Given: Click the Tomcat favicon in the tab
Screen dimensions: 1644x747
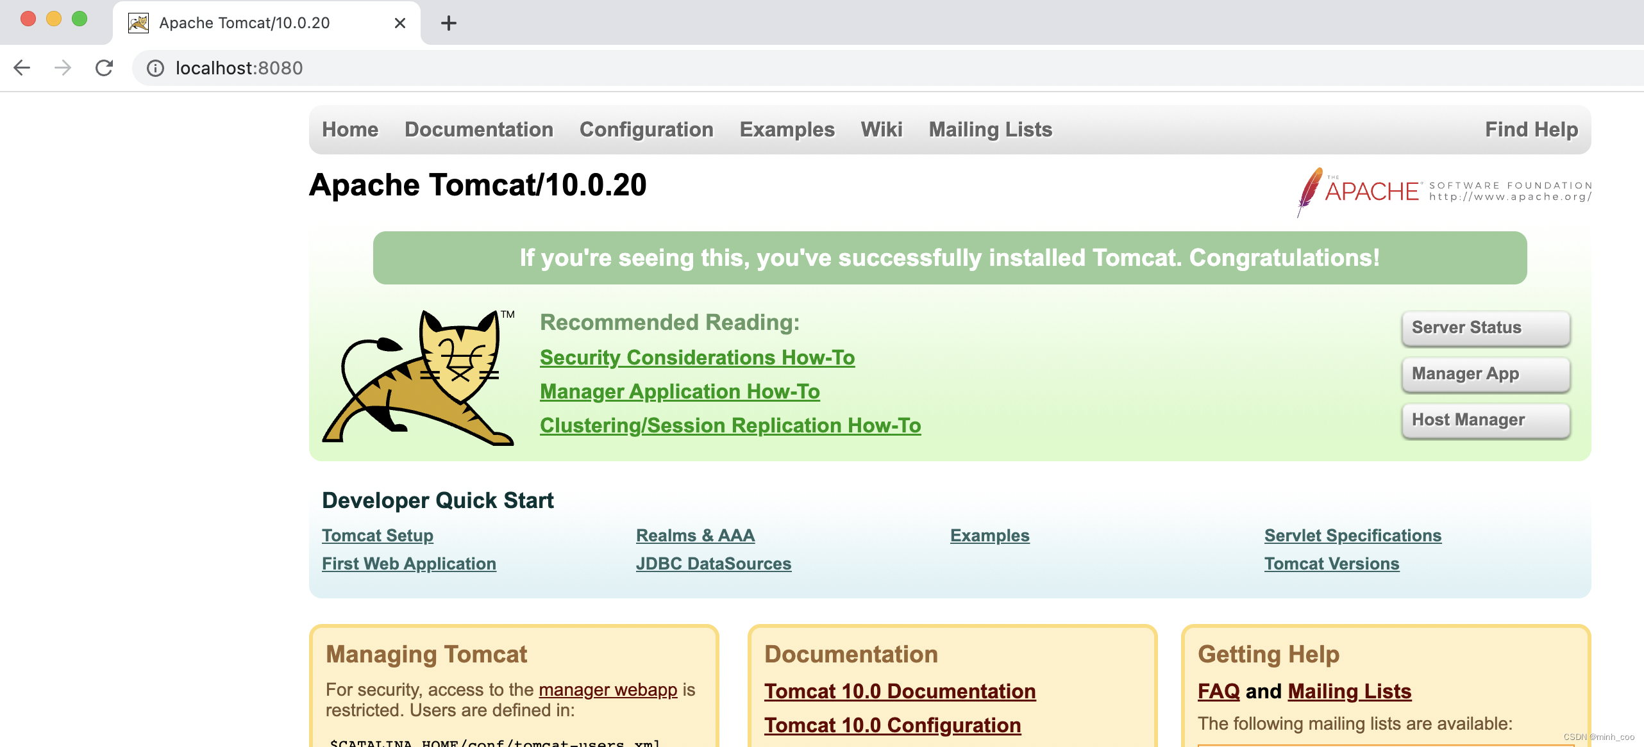Looking at the screenshot, I should tap(138, 23).
